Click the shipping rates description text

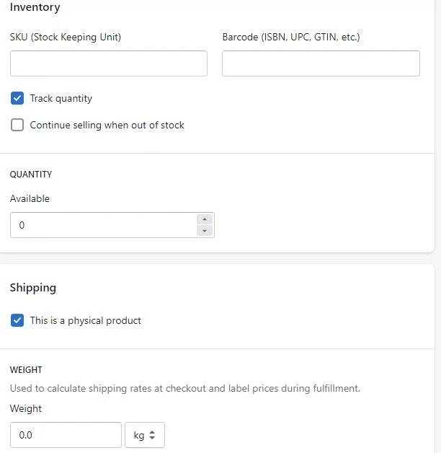tap(185, 388)
